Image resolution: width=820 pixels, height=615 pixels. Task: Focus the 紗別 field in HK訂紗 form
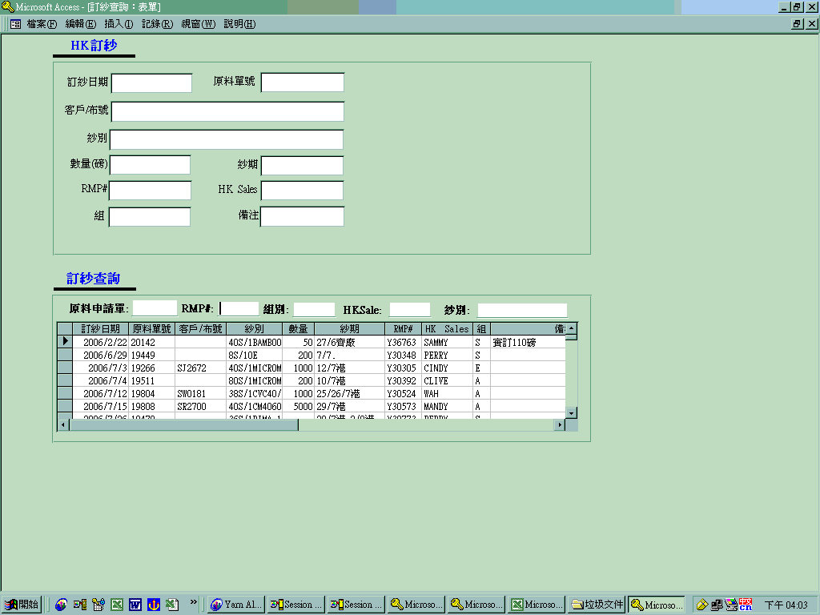pyautogui.click(x=227, y=139)
